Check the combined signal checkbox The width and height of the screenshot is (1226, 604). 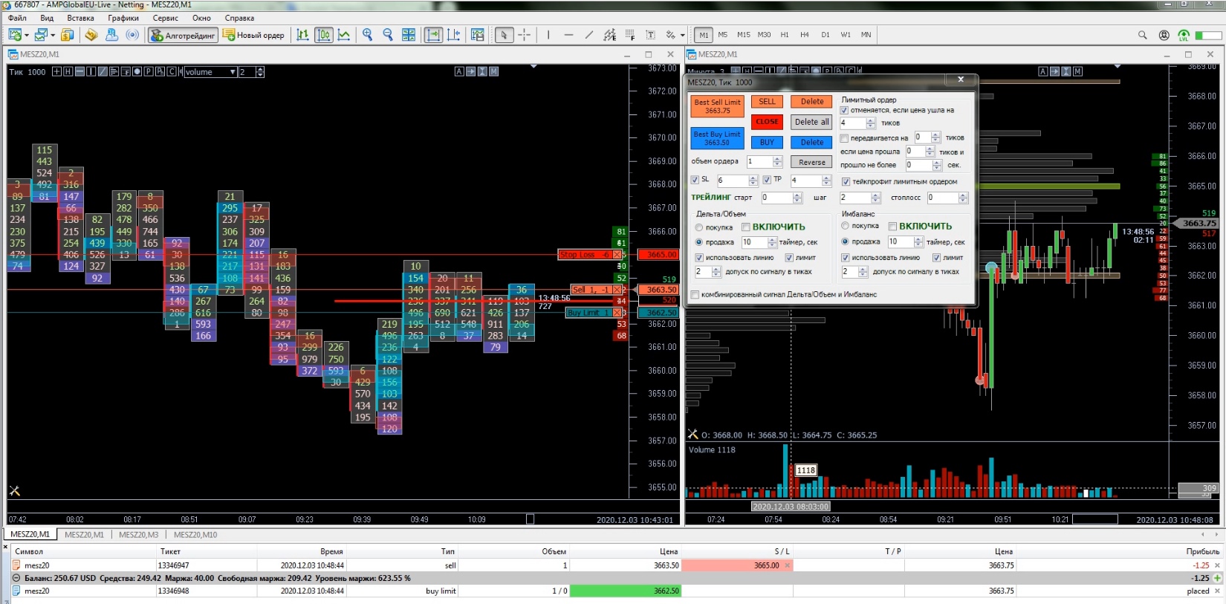tap(695, 295)
